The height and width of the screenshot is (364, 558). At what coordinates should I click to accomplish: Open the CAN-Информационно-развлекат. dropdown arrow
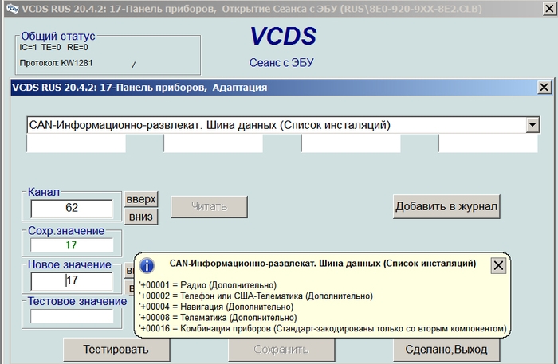coord(532,125)
